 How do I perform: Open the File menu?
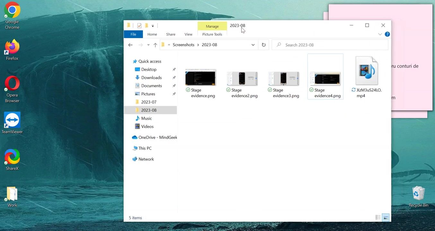coord(133,34)
